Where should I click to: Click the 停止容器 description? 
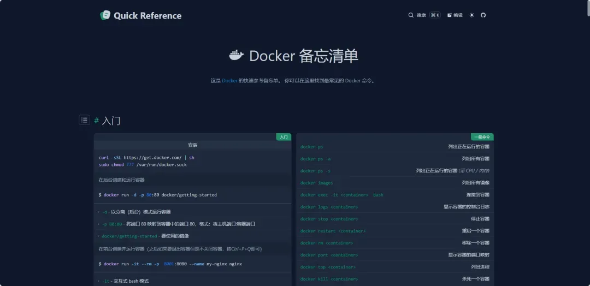click(480, 219)
